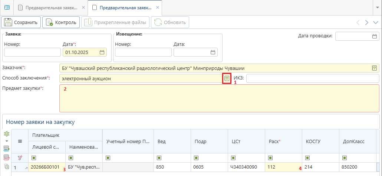The image size is (382, 176).
Task: Click the delete row icon beside the table
Action: [6, 157]
